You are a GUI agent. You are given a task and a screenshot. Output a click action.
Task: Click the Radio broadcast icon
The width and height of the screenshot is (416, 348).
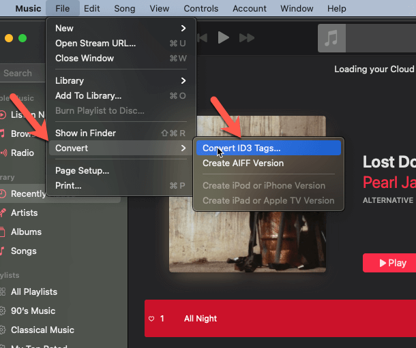coord(3,153)
